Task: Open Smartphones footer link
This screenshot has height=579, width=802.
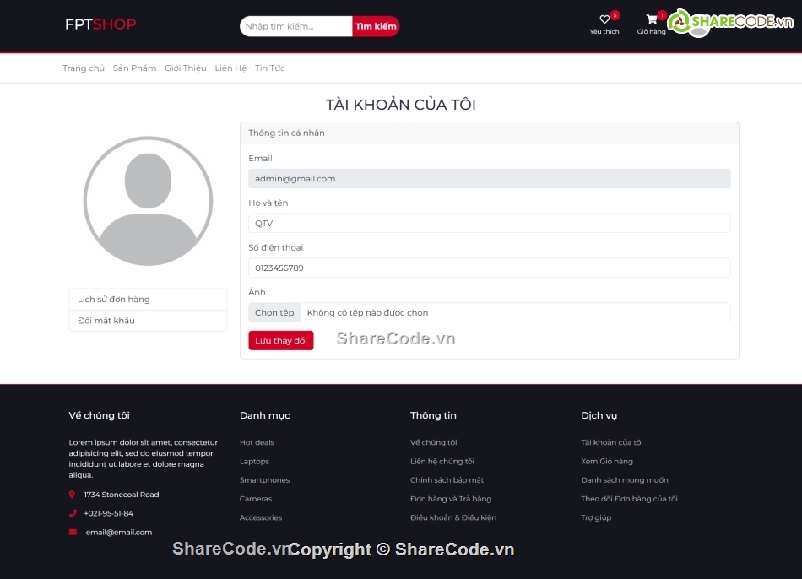Action: click(264, 479)
